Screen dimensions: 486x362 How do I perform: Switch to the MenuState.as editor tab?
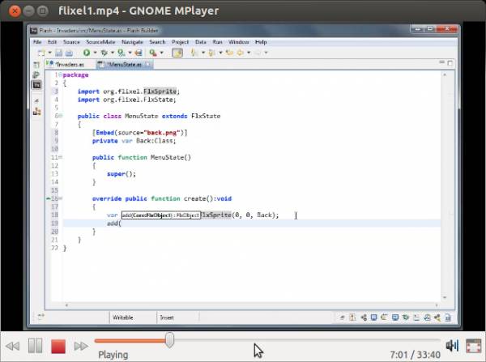124,65
